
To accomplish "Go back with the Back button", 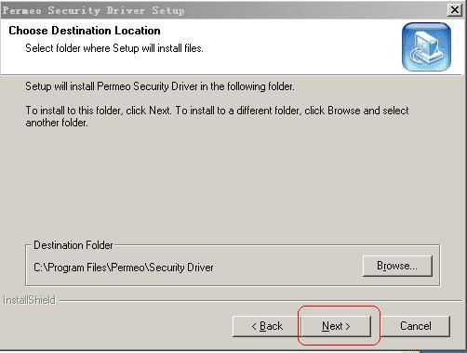I will click(267, 326).
